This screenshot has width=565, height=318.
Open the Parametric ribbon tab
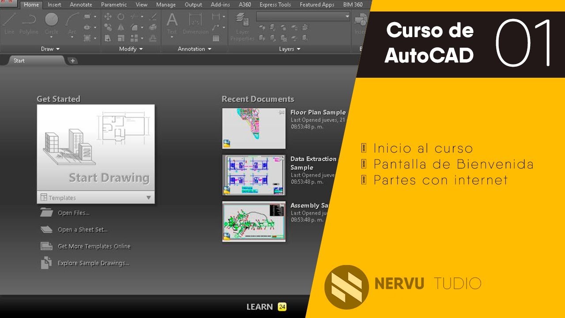coord(115,5)
